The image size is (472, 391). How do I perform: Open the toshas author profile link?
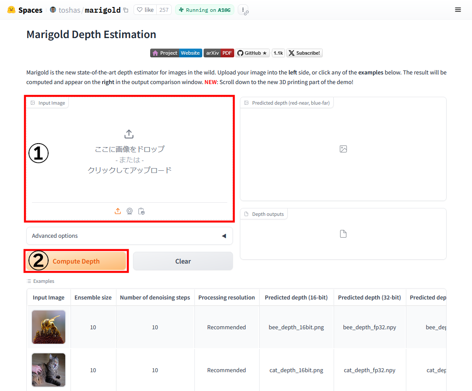pos(69,10)
